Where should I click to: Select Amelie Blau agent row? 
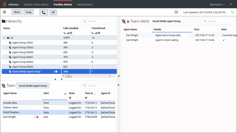tap(58, 103)
